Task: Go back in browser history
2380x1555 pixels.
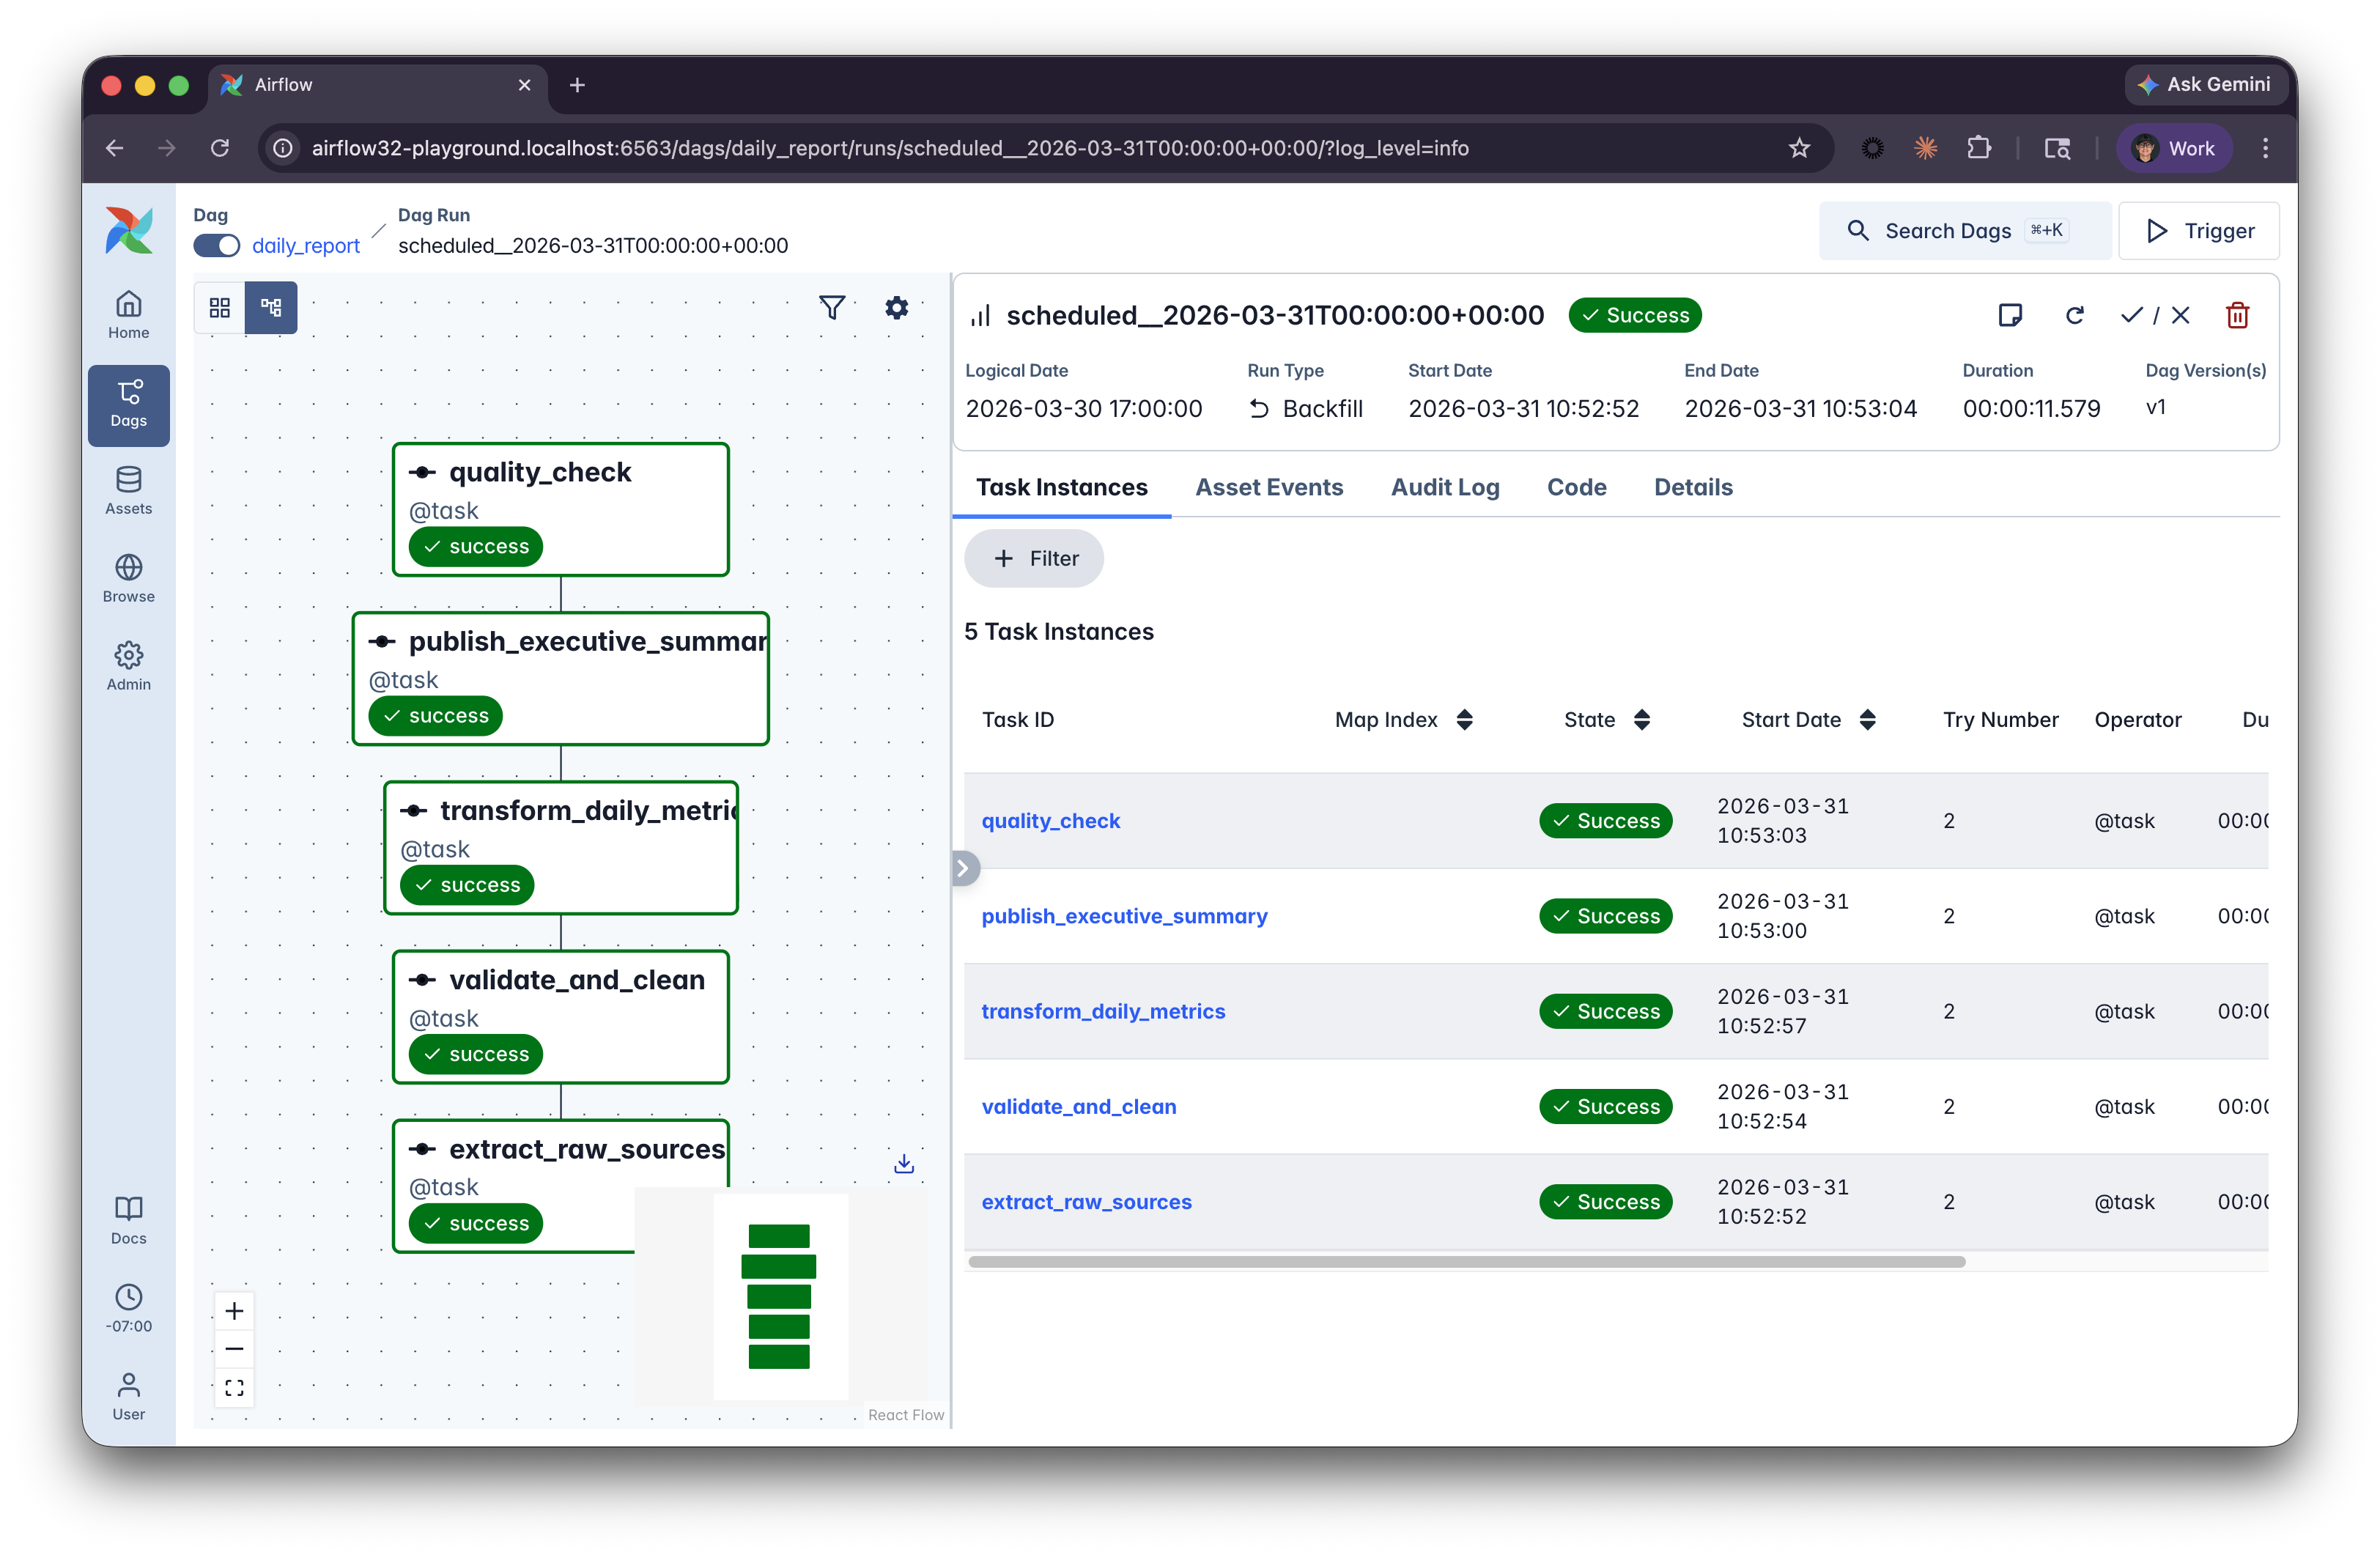Action: [x=115, y=148]
